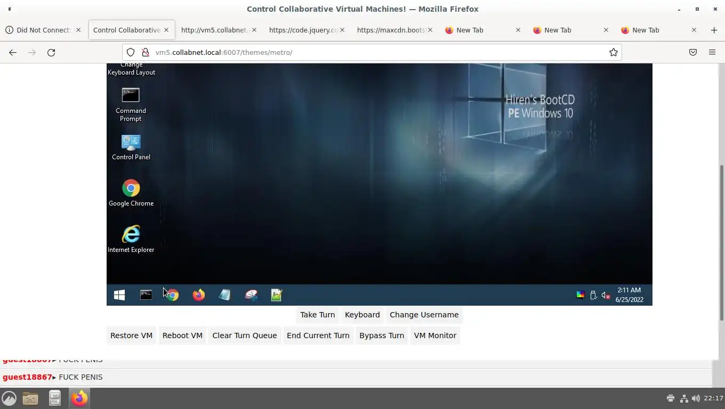Viewport: 725px width, 409px height.
Task: Reload the current page
Action: click(x=51, y=52)
